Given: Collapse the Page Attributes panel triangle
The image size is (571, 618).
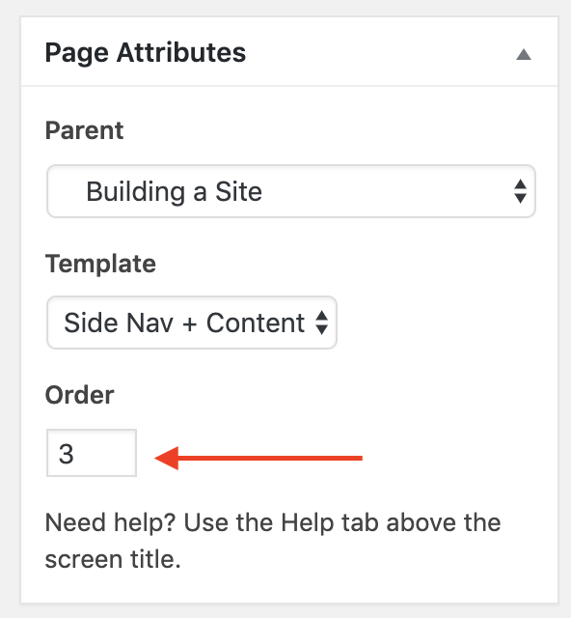Looking at the screenshot, I should coord(524,54).
